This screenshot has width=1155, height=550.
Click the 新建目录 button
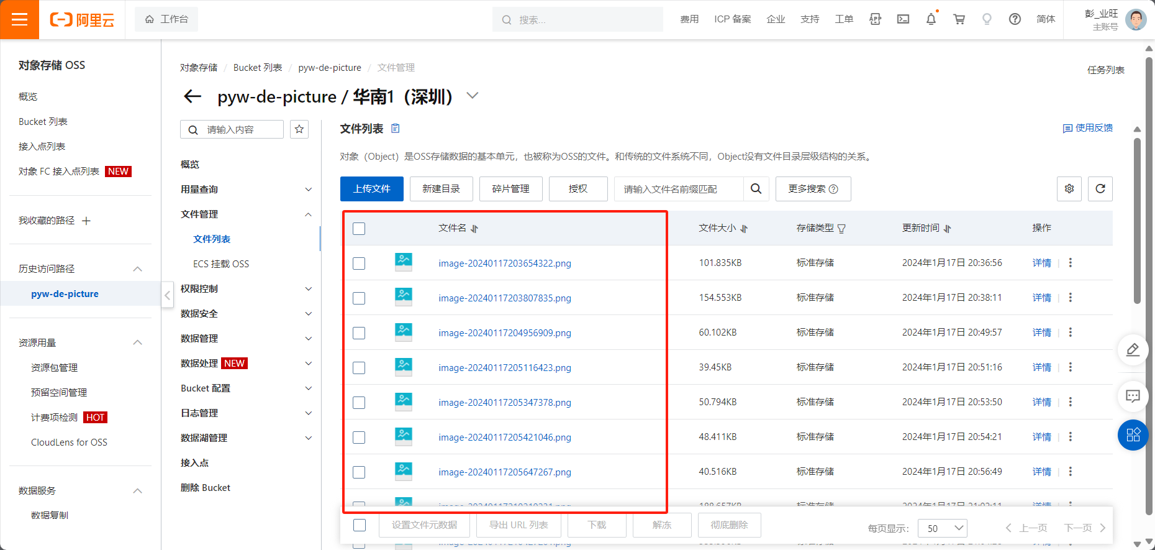[x=442, y=189]
